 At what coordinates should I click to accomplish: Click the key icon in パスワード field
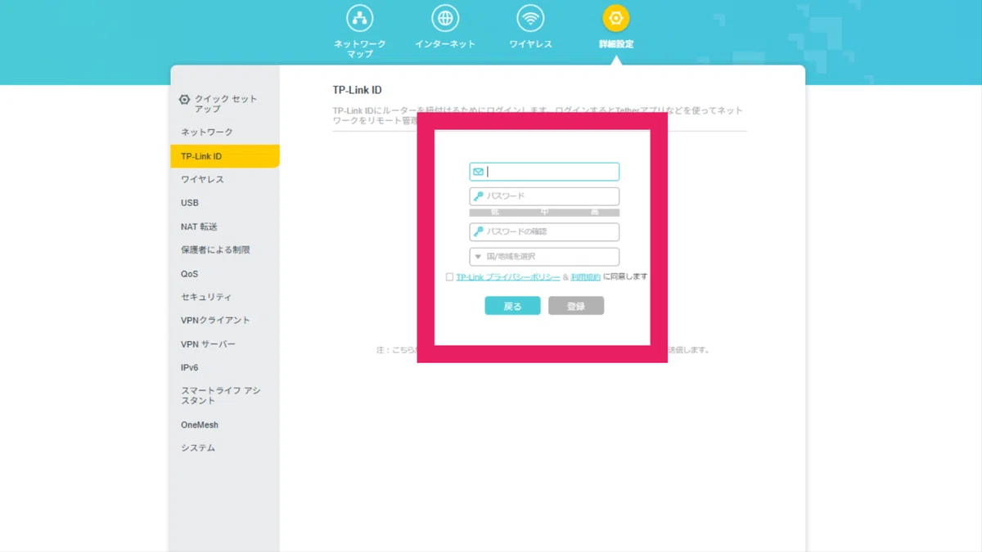click(x=479, y=196)
